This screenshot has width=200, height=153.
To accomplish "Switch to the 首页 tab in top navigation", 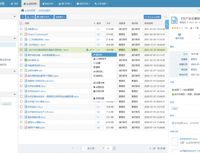I will pos(15,4).
